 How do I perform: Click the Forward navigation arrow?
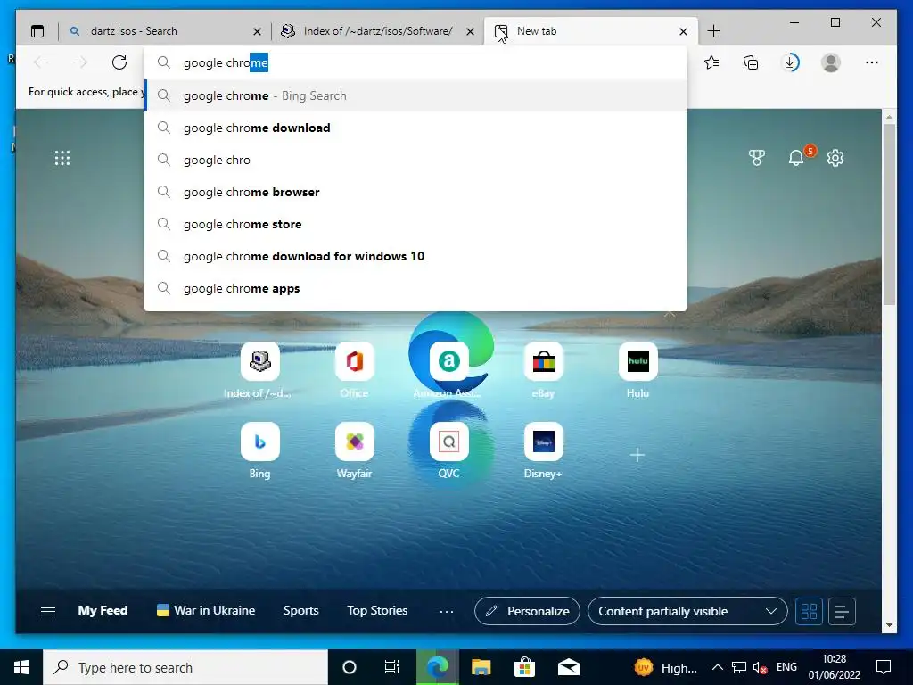[79, 62]
